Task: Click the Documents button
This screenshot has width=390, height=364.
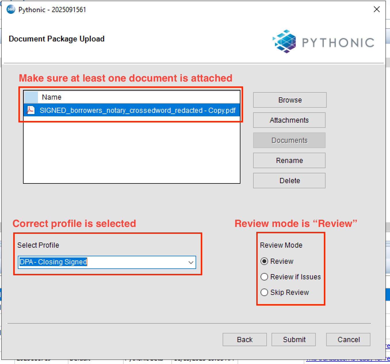Action: 289,140
